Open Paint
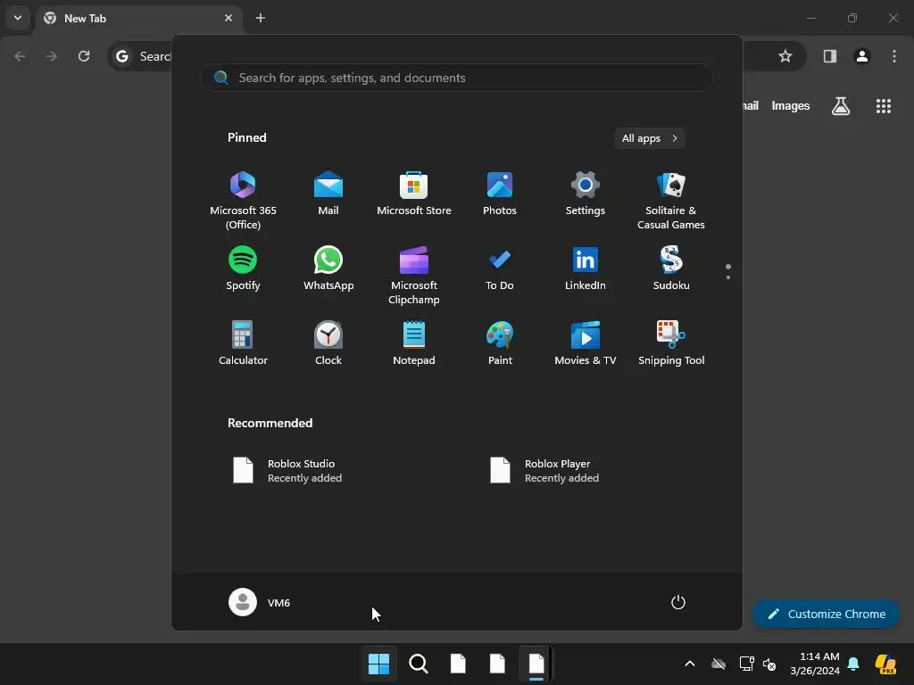Viewport: 914px width, 685px height. coord(500,343)
